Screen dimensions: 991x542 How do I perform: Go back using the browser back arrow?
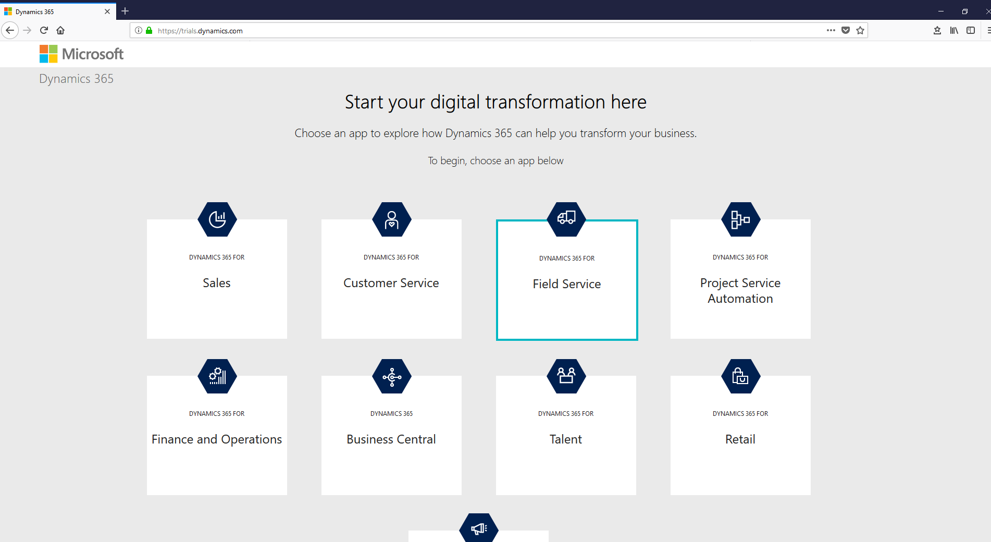point(10,30)
